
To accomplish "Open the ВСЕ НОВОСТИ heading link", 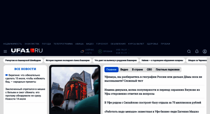I will tap(25, 69).
